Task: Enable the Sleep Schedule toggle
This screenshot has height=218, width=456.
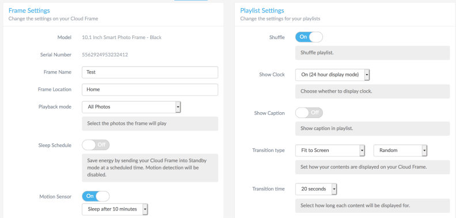Action: point(96,145)
